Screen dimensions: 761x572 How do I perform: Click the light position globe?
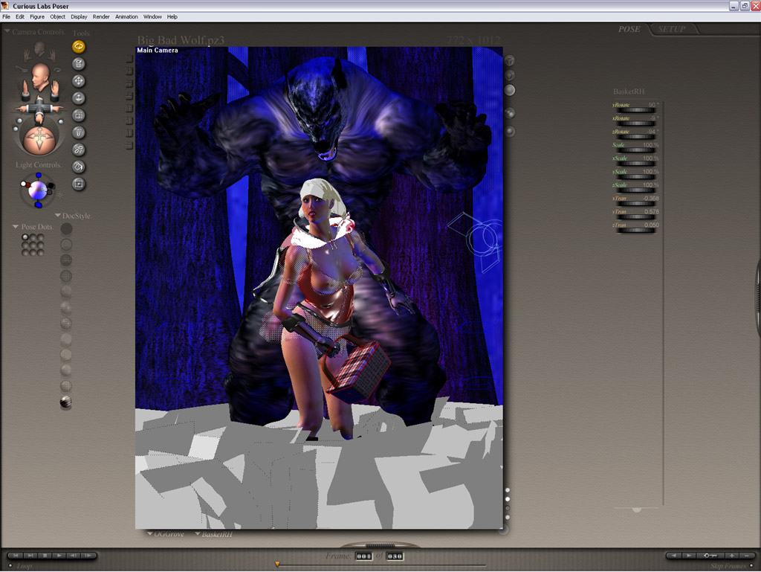(x=38, y=190)
